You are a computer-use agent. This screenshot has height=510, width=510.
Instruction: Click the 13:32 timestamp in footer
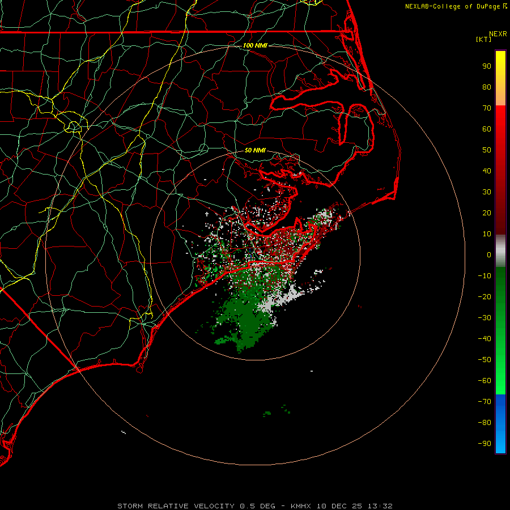pos(380,506)
